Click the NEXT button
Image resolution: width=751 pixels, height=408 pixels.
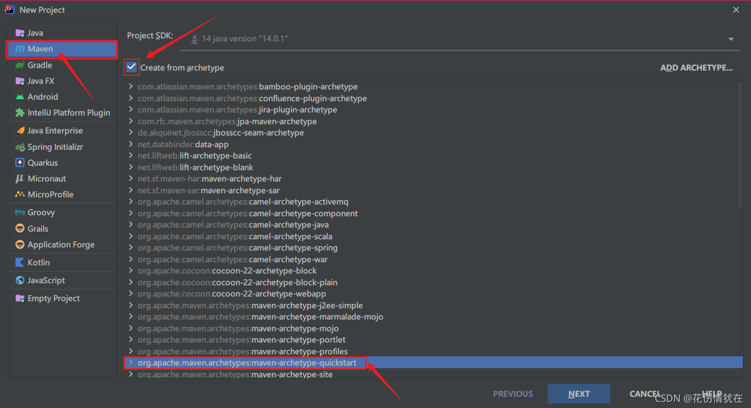coord(578,394)
